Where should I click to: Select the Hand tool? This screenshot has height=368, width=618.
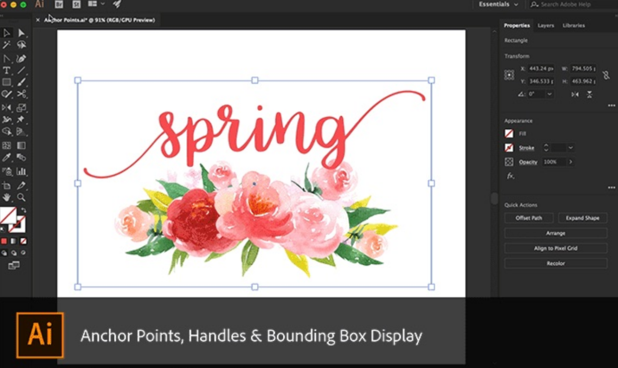(x=7, y=197)
